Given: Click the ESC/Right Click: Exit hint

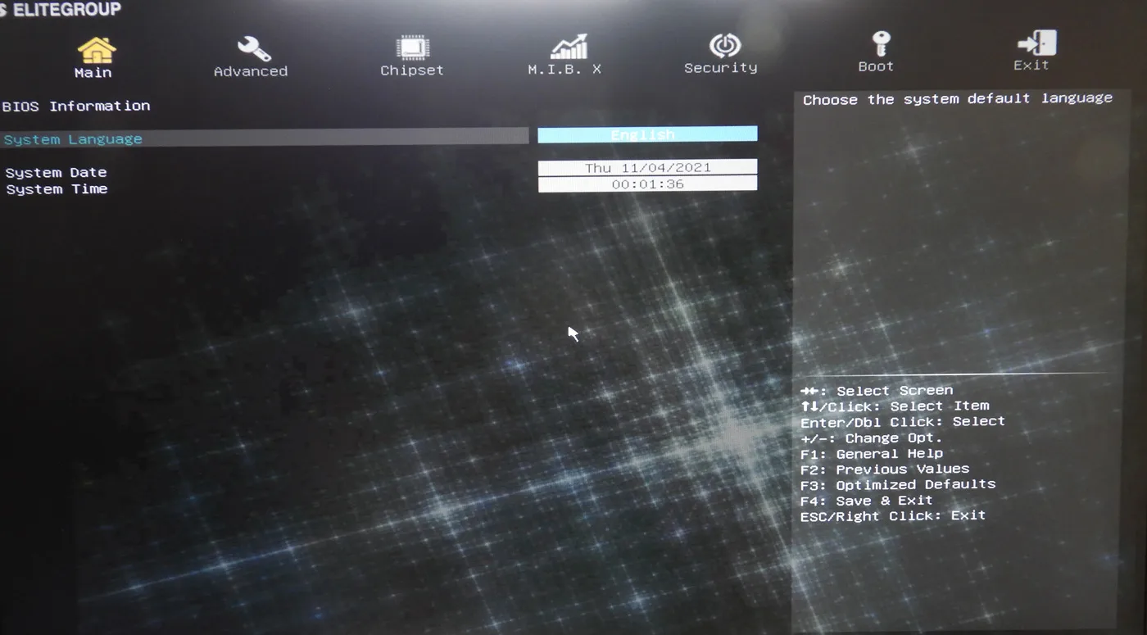Looking at the screenshot, I should 893,516.
